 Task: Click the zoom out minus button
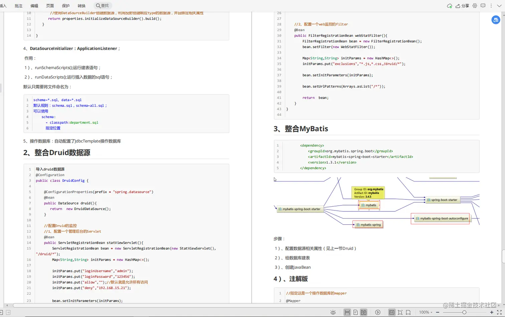(438, 312)
